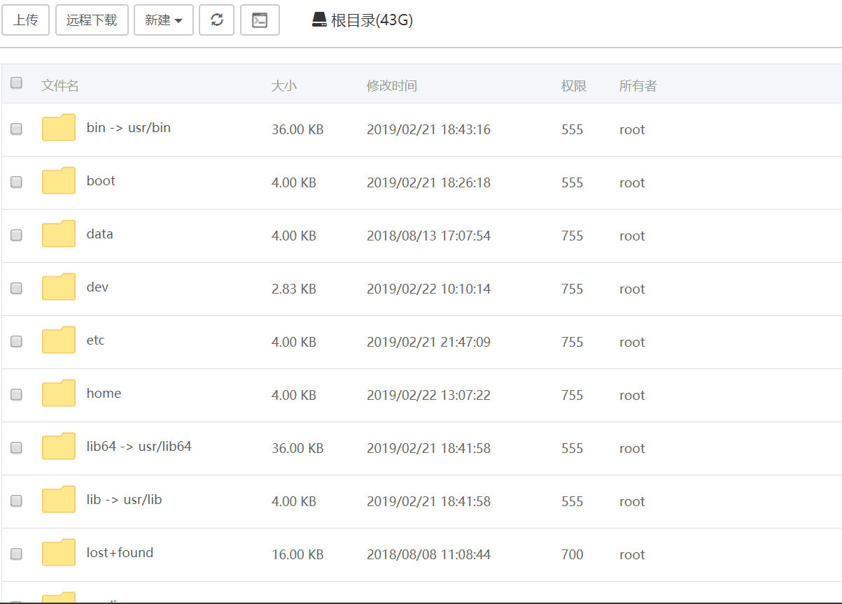Check the lib64 -> usr/lib64 checkbox
The width and height of the screenshot is (842, 604).
(17, 447)
